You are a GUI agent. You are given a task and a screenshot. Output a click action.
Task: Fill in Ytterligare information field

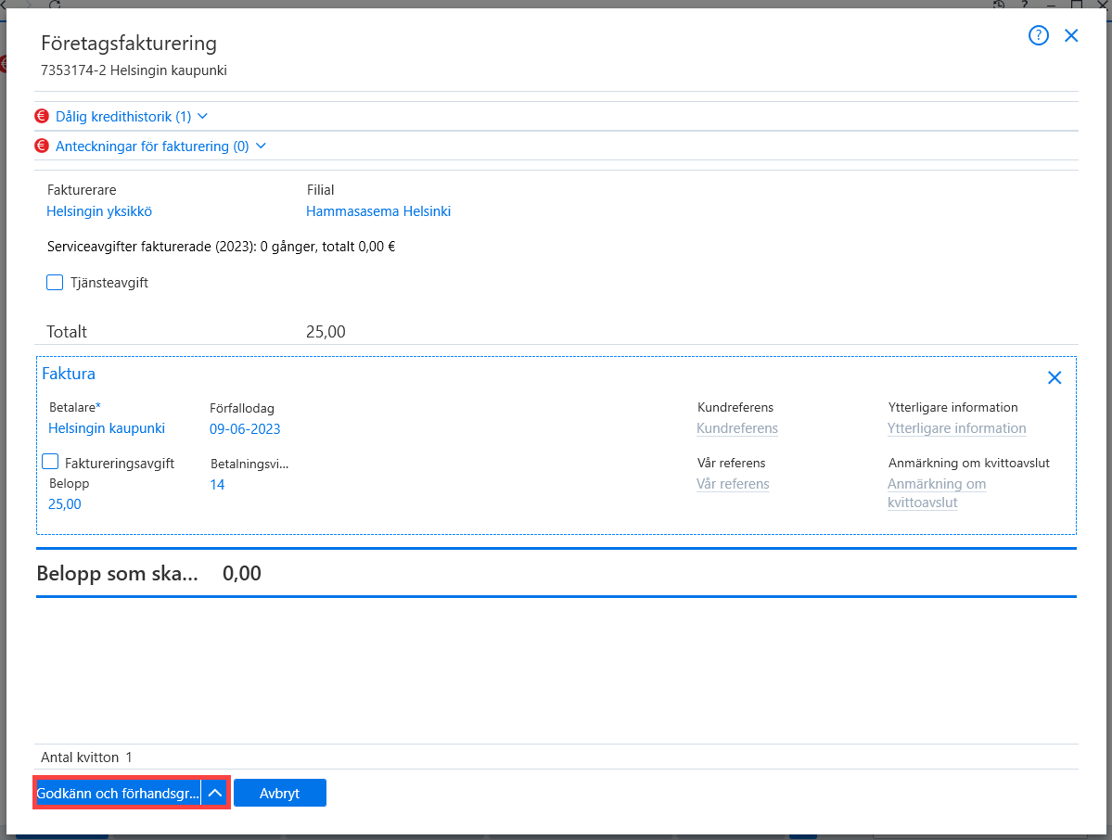(957, 428)
